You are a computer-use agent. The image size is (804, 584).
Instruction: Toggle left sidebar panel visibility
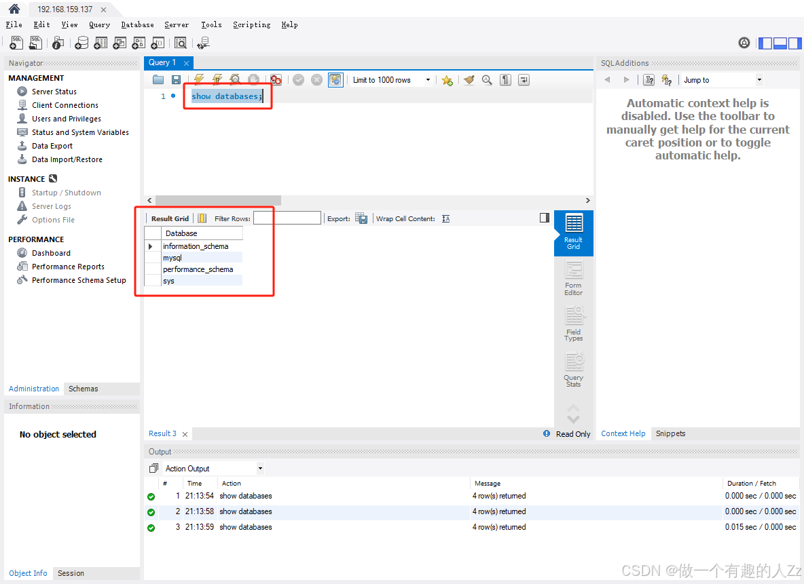(x=765, y=43)
